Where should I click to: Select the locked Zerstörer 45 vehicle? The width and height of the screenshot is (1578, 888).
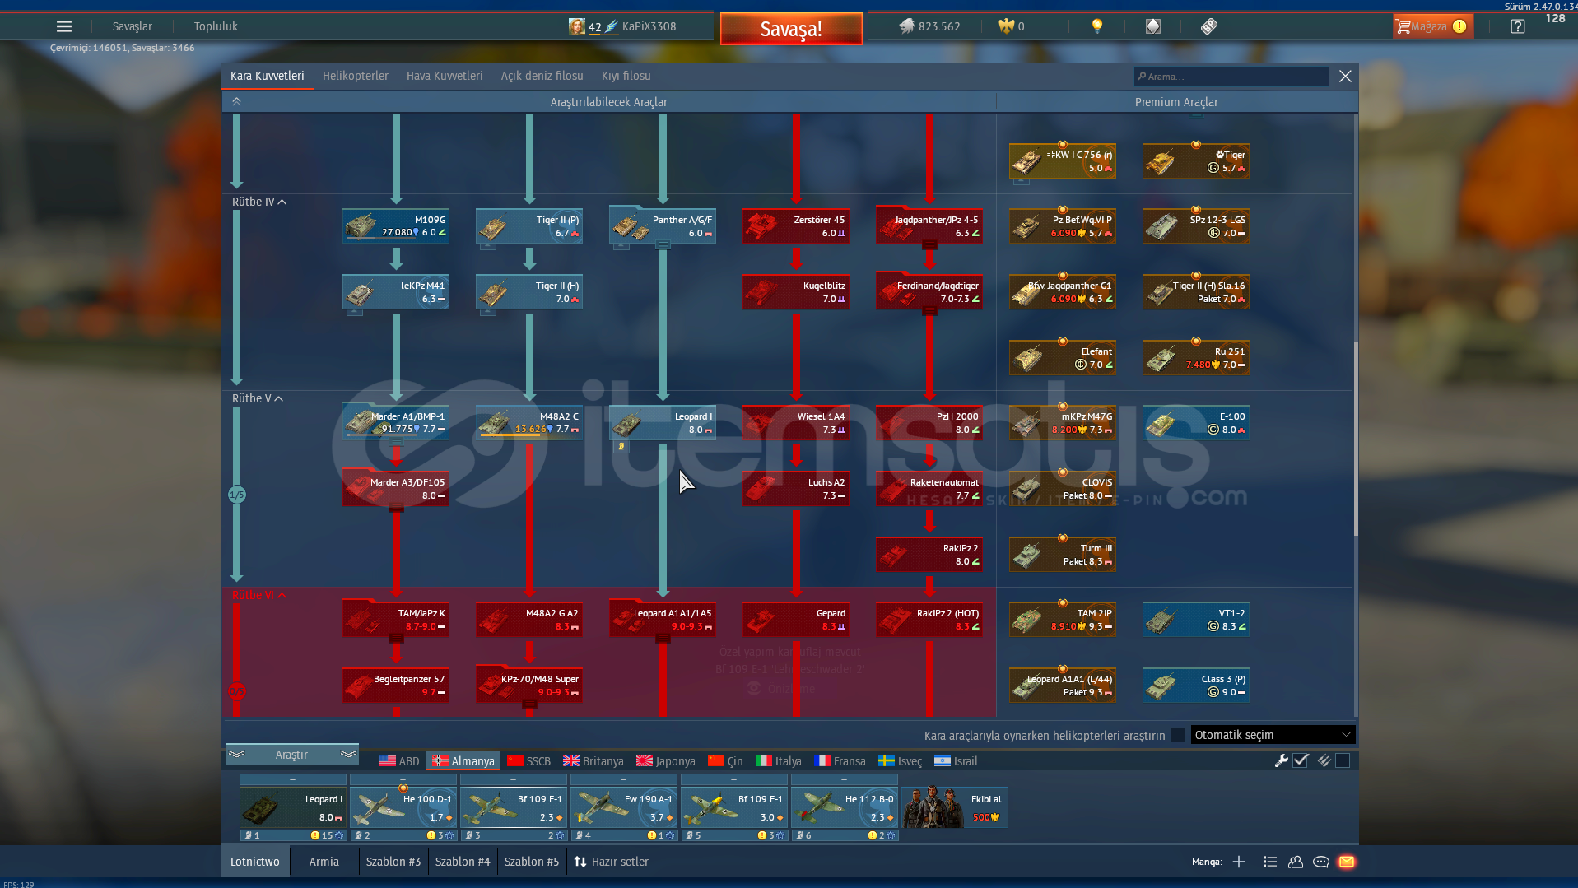796,226
